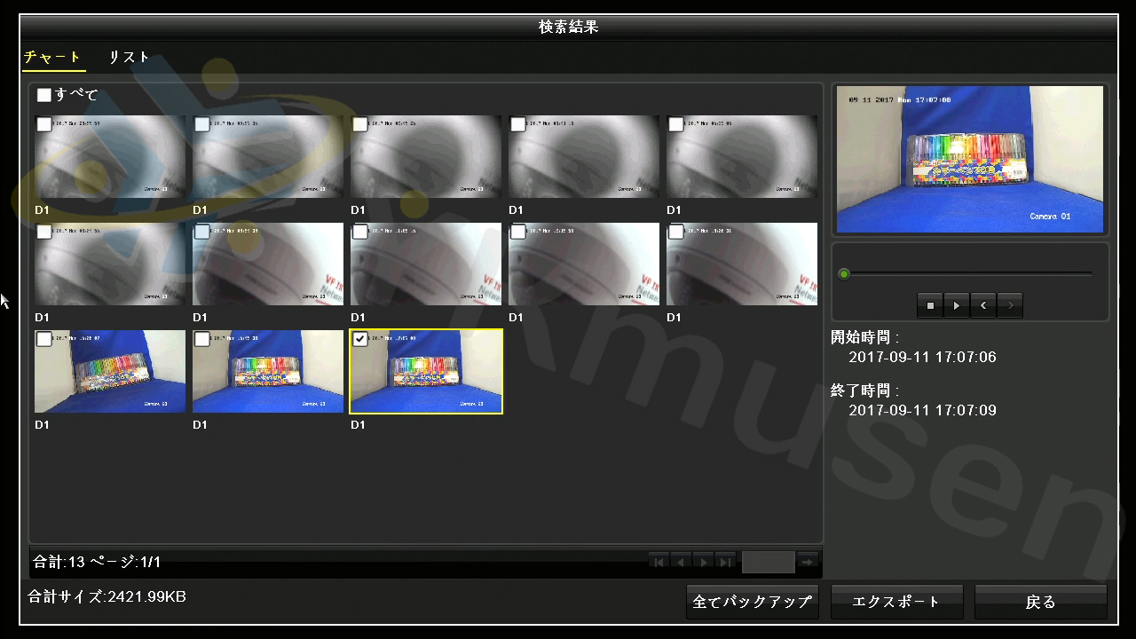Enable the すべて select-all checkbox
Image resolution: width=1136 pixels, height=639 pixels.
click(x=43, y=95)
